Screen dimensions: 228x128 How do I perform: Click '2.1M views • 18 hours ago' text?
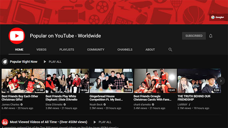[x=193, y=108]
